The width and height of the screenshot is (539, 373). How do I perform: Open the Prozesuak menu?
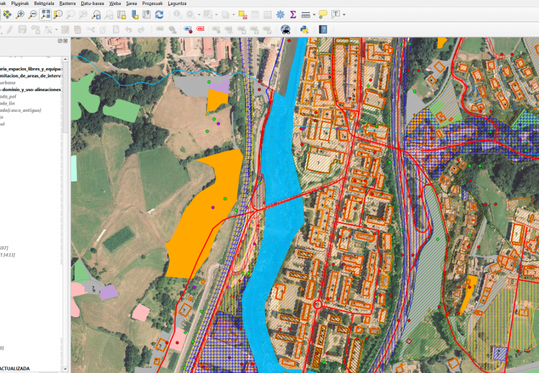click(153, 3)
